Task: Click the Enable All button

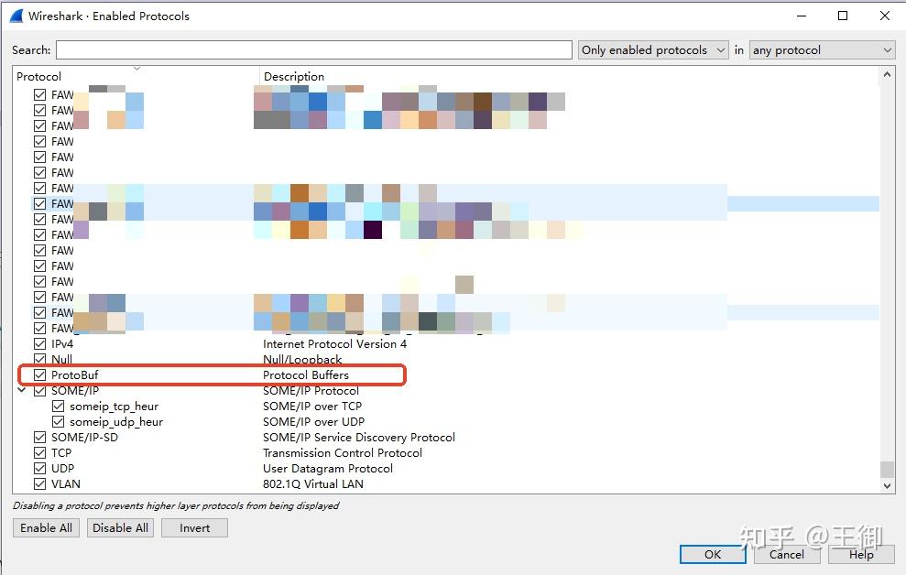Action: [x=45, y=527]
